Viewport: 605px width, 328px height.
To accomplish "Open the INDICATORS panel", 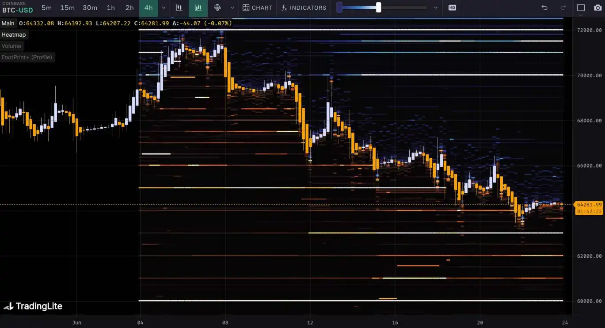I will point(304,8).
